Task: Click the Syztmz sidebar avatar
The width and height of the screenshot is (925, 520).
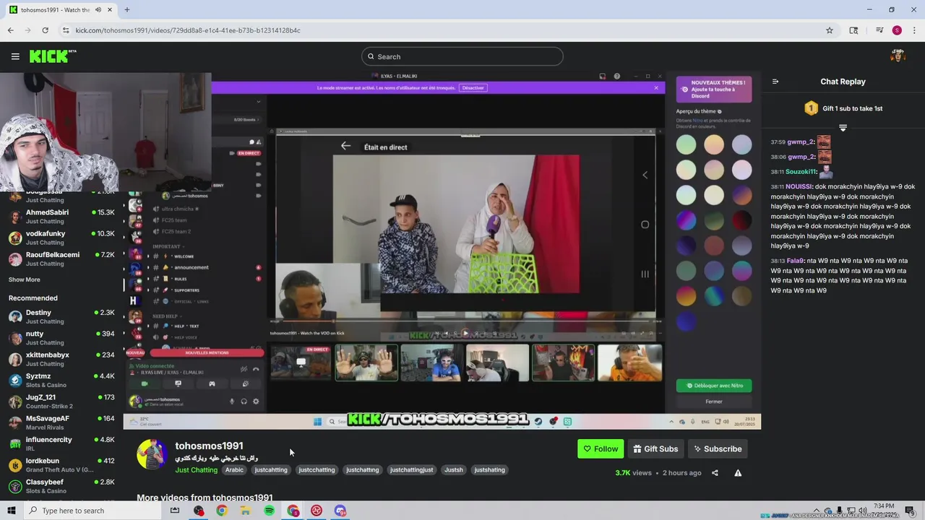Action: [x=15, y=380]
